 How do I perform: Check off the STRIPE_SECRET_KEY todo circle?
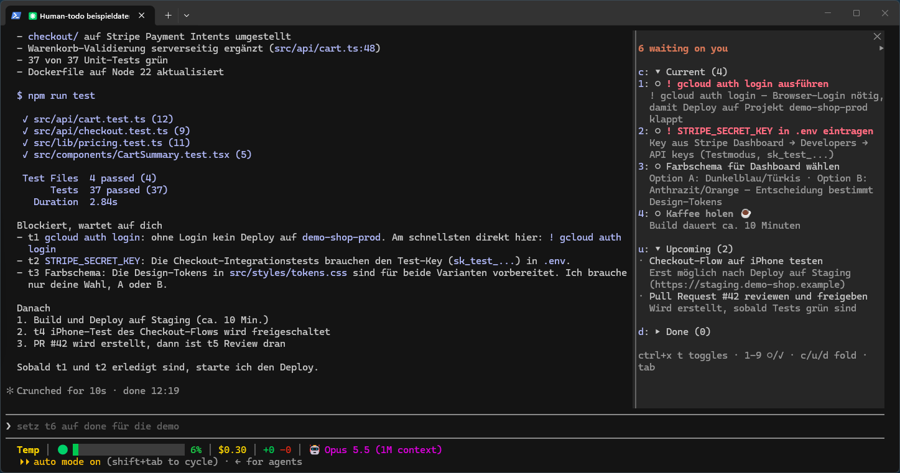[x=658, y=131]
